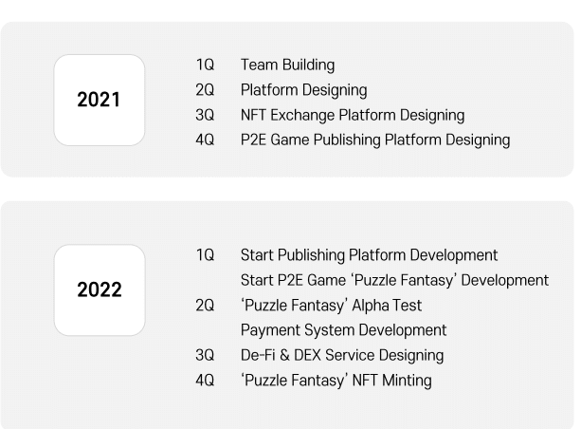Select the 2Q label under 2021

pos(205,90)
